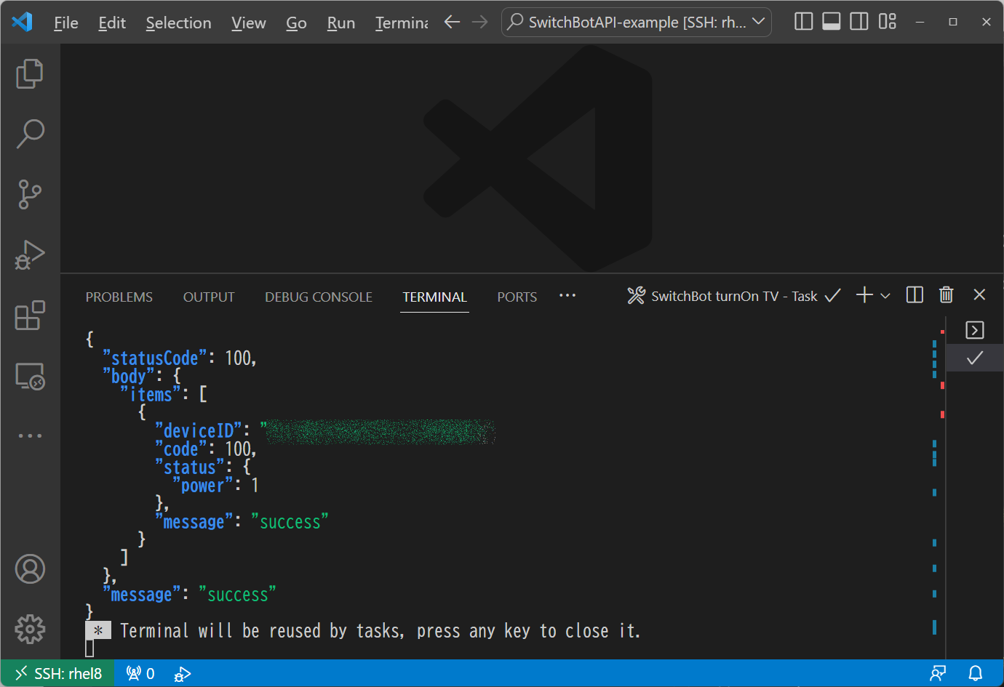
Task: Toggle the secondary side bar
Action: 858,21
